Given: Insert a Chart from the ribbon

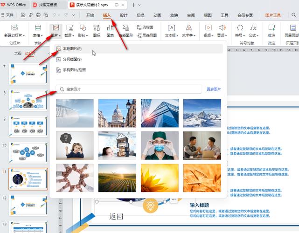Looking at the screenshot, I should click(110, 28).
